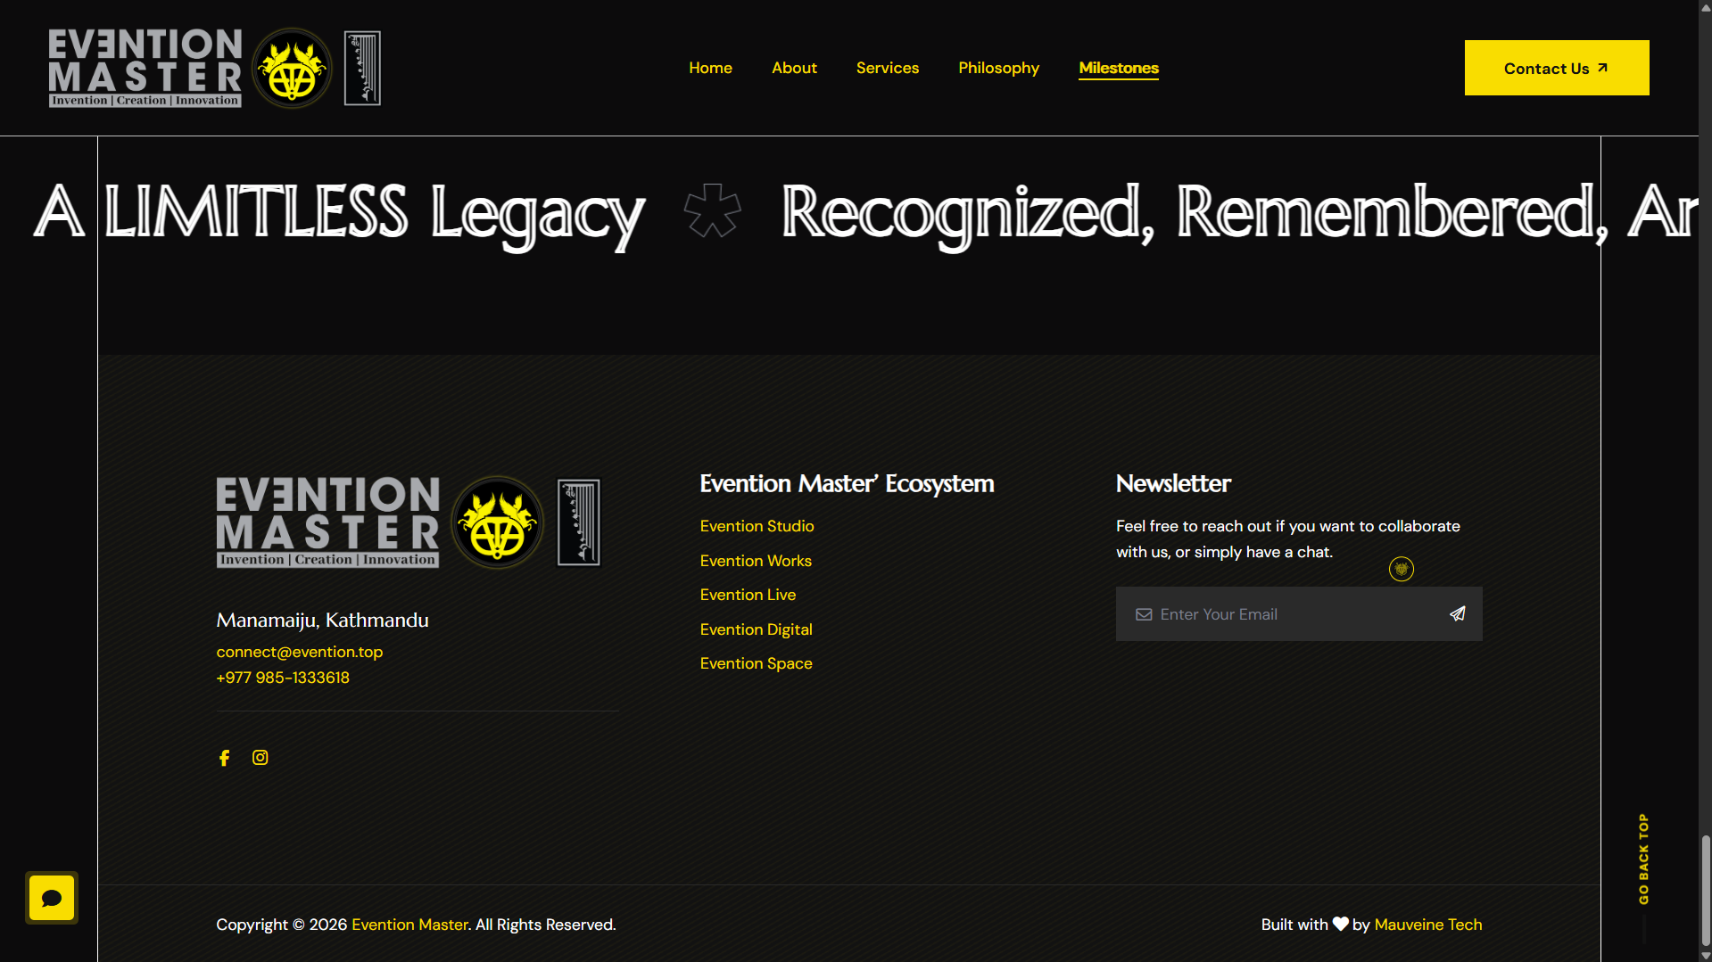Submit newsletter with paper plane icon
Image resolution: width=1712 pixels, height=962 pixels.
point(1457,613)
